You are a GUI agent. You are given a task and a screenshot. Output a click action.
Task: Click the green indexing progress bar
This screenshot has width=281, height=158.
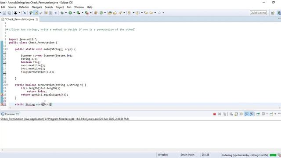coord(273,155)
